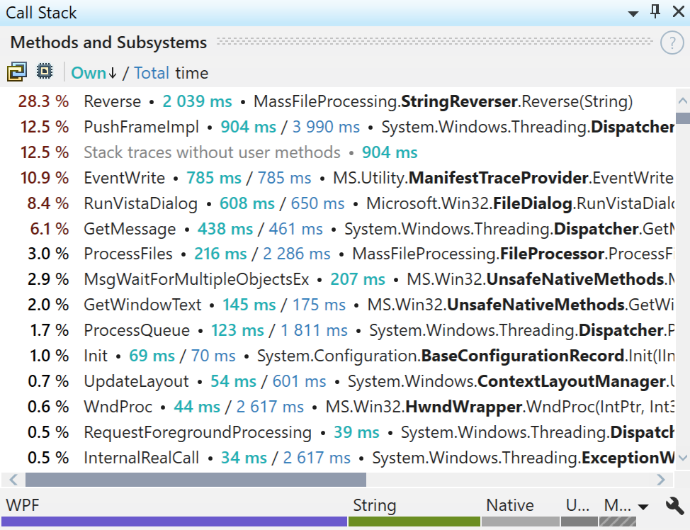
Task: Click the 650 ms total of RunVistaDialog
Action: [317, 204]
